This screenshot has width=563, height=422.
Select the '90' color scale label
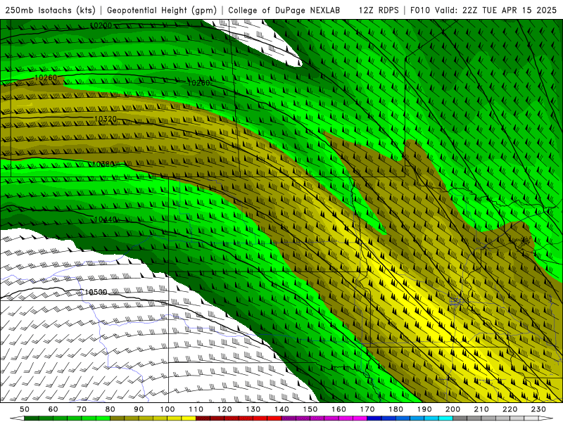[x=139, y=409]
